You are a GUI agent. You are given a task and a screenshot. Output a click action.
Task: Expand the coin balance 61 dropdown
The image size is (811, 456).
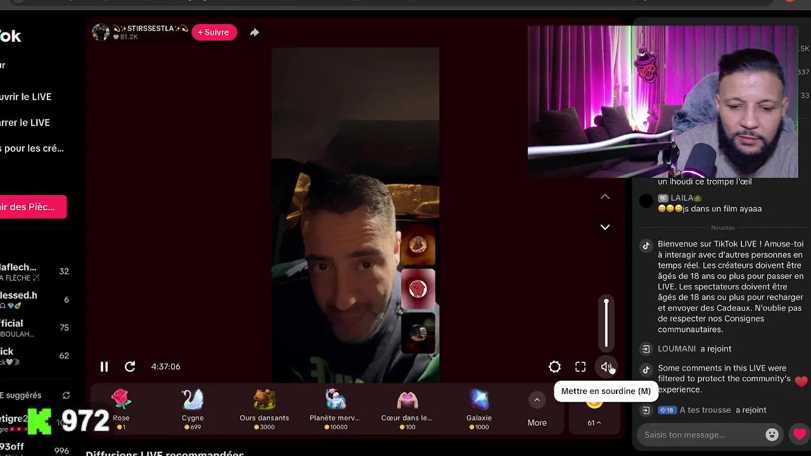coord(594,422)
